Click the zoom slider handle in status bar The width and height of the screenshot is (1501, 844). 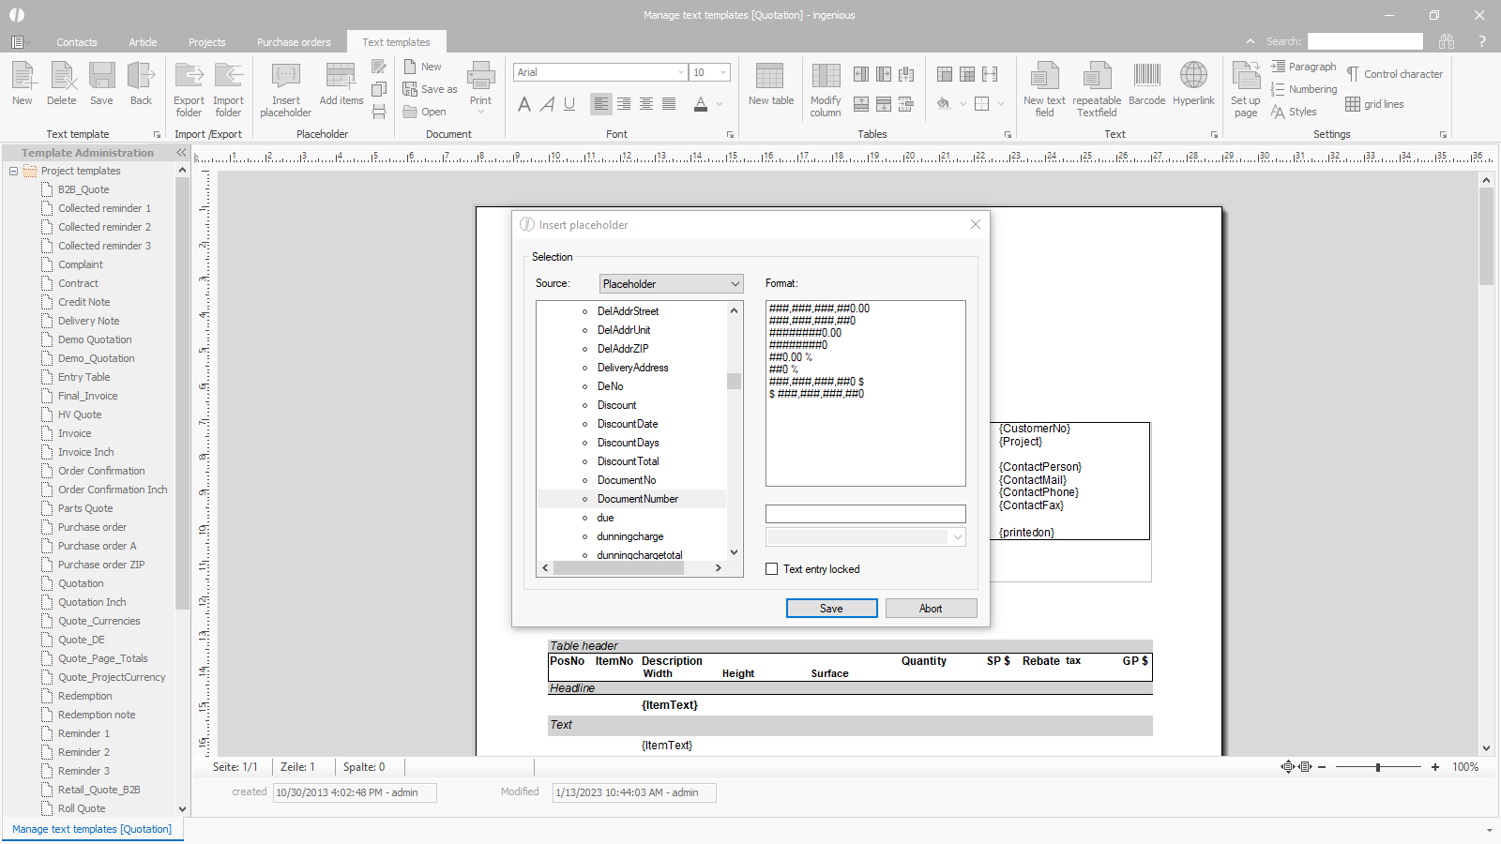coord(1377,767)
